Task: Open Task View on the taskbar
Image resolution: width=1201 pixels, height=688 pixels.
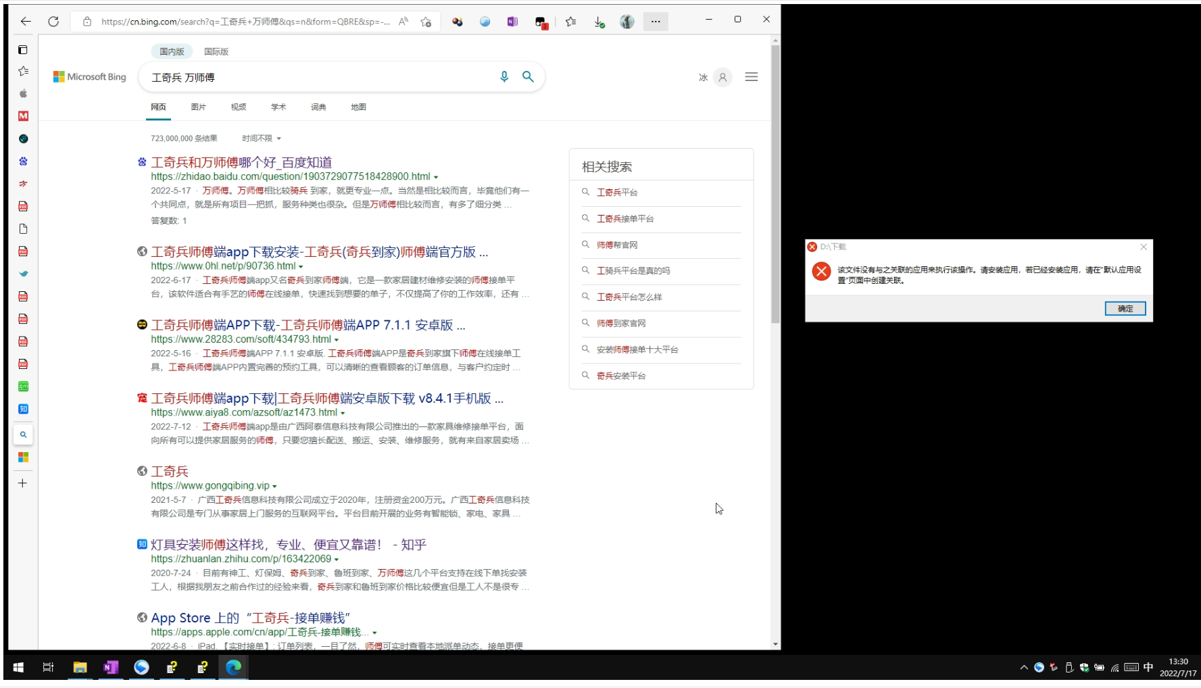Action: [48, 667]
